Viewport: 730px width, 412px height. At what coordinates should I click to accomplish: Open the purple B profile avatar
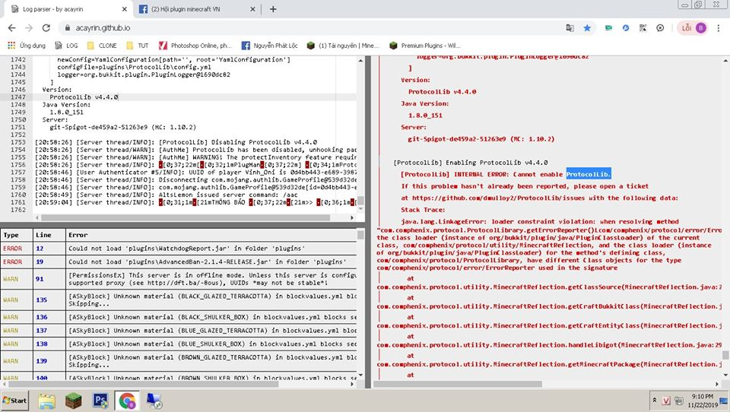point(700,28)
